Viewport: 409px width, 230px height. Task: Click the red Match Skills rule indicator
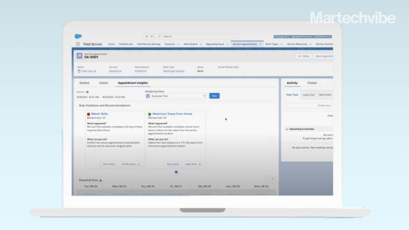click(88, 114)
